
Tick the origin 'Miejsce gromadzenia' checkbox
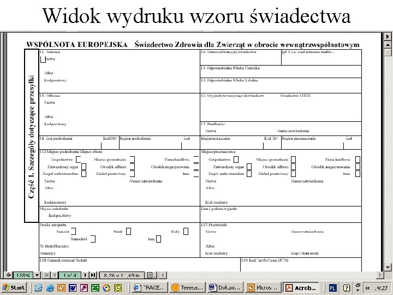tap(132, 160)
